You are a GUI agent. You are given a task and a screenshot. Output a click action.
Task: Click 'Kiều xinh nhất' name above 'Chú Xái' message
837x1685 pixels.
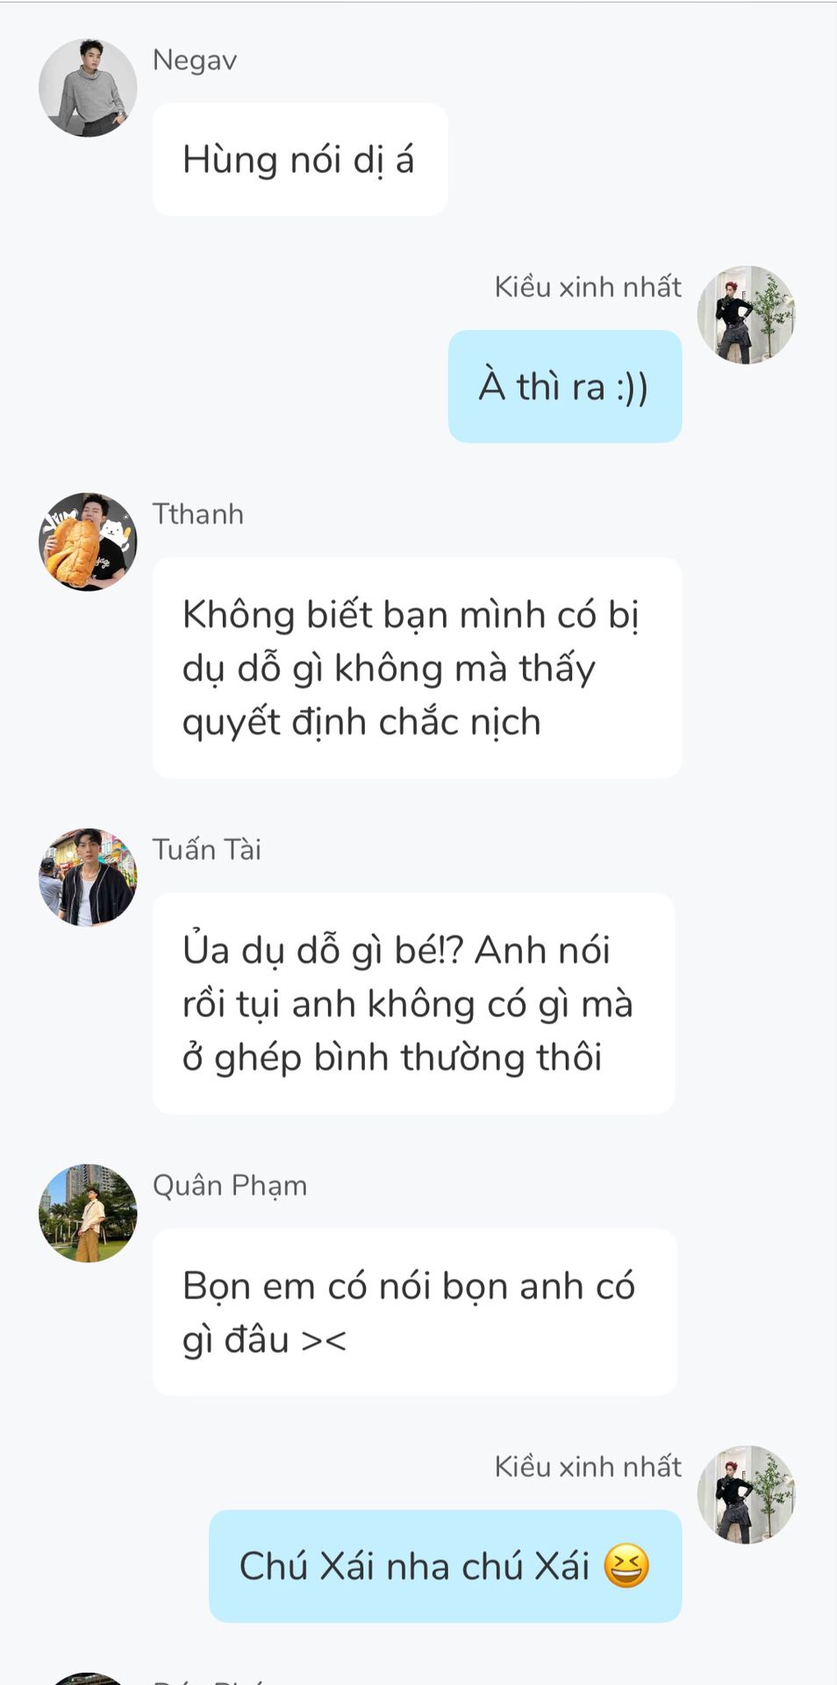(x=588, y=1466)
